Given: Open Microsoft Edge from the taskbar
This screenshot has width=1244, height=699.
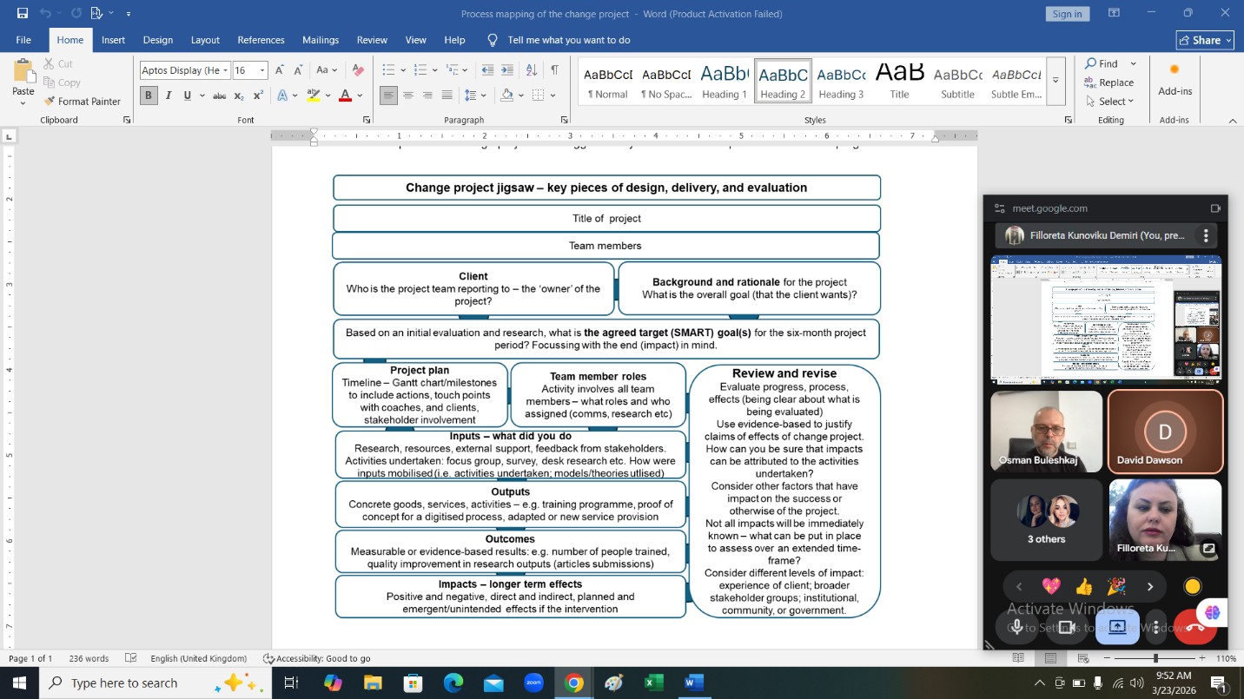Looking at the screenshot, I should tap(453, 683).
